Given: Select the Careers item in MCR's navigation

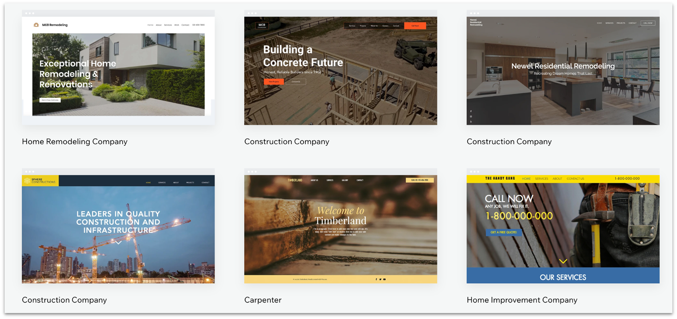Looking at the screenshot, I should point(385,26).
